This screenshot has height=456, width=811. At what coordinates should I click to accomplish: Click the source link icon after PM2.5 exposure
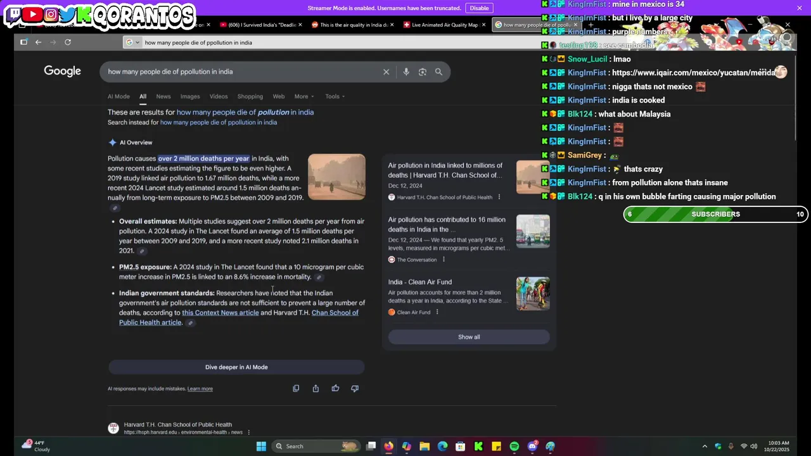click(319, 277)
